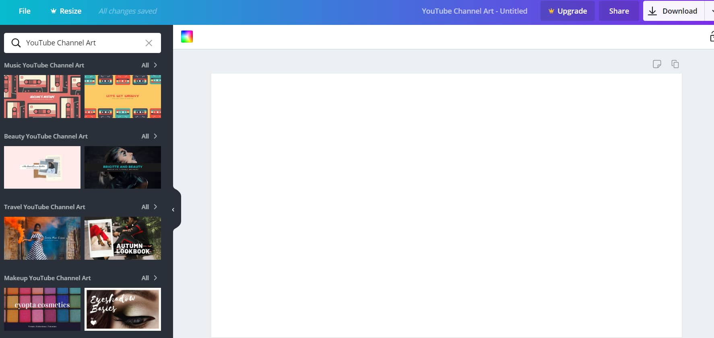Image resolution: width=714 pixels, height=338 pixels.
Task: Select the orange smoke travel template
Action: (x=42, y=238)
